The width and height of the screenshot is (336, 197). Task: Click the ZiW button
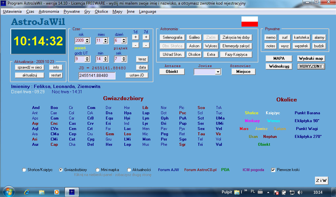coord(321,181)
